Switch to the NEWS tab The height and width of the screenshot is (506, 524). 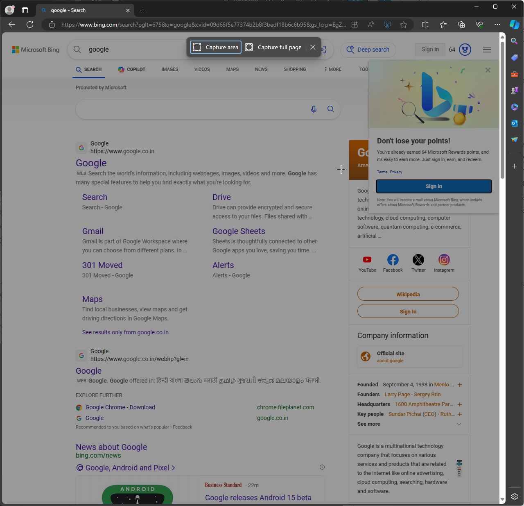coord(261,69)
